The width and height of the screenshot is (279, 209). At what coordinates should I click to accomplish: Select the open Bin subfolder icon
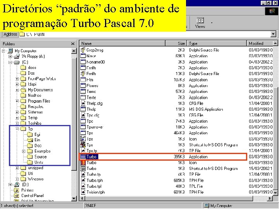pyautogui.click(x=30, y=140)
